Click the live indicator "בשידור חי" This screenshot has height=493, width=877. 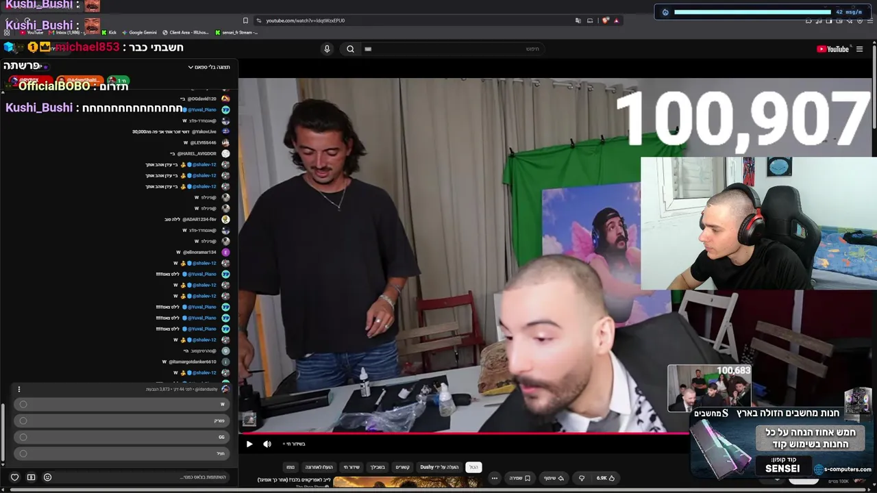[x=293, y=444]
